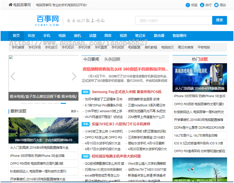Open the 奇酷旗舰极客版怎么样 headline

coord(125,69)
